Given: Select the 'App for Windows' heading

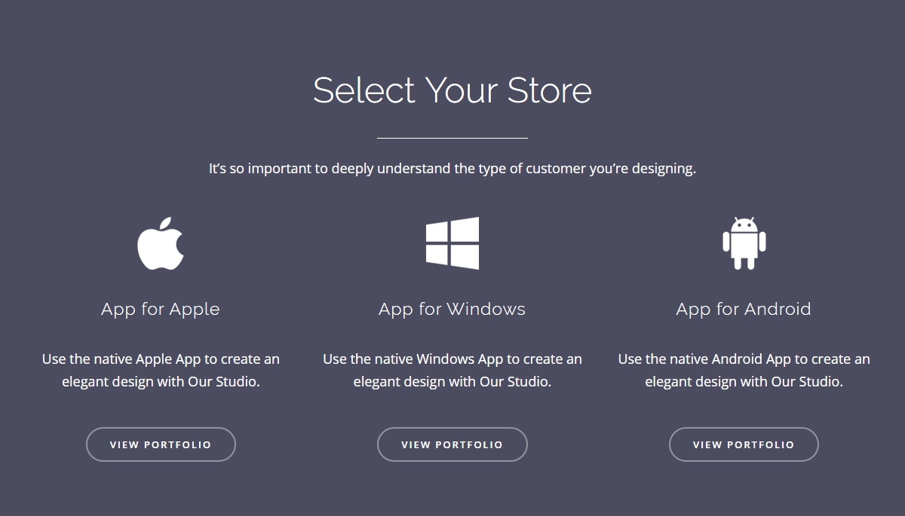Looking at the screenshot, I should pyautogui.click(x=452, y=309).
